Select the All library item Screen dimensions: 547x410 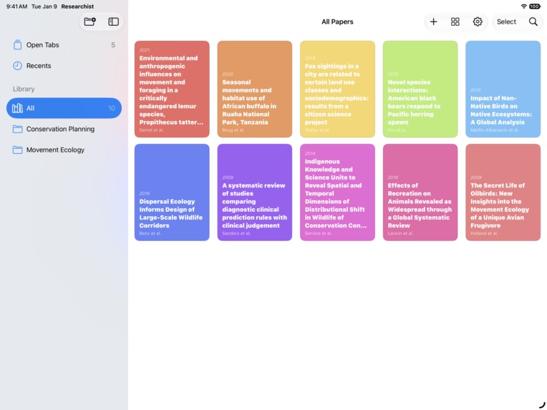pos(64,108)
